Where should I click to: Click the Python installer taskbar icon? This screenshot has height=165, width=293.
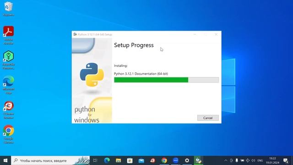(198, 160)
